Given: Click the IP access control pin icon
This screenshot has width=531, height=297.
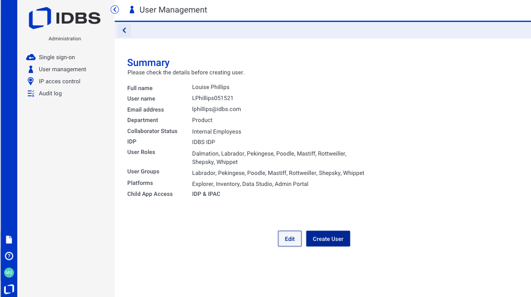Looking at the screenshot, I should pos(30,81).
